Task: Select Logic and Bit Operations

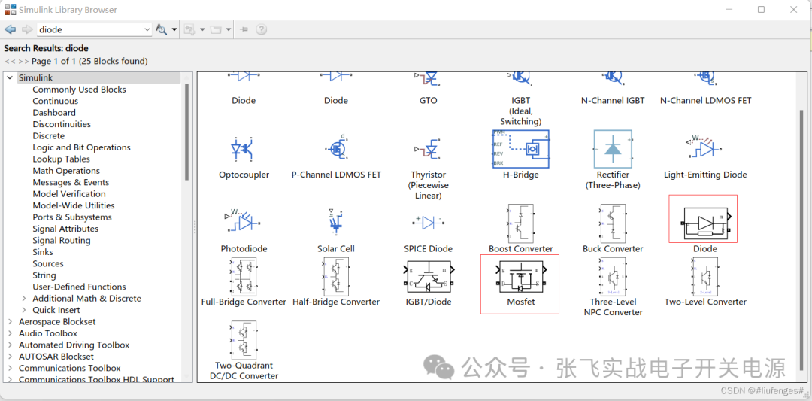Action: pos(82,147)
